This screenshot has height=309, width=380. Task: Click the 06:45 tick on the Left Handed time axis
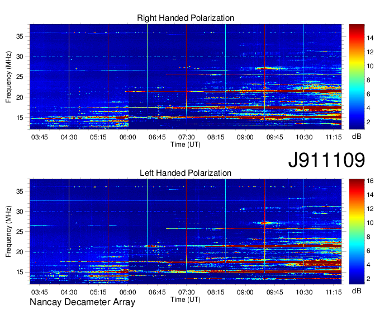pos(157,292)
